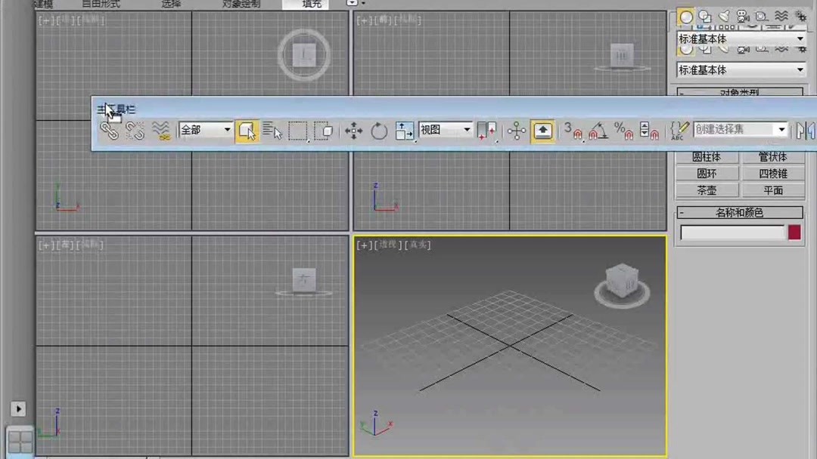Open the object color swatch under 名称和颜色
Viewport: 817px width, 459px height.
[x=794, y=233]
